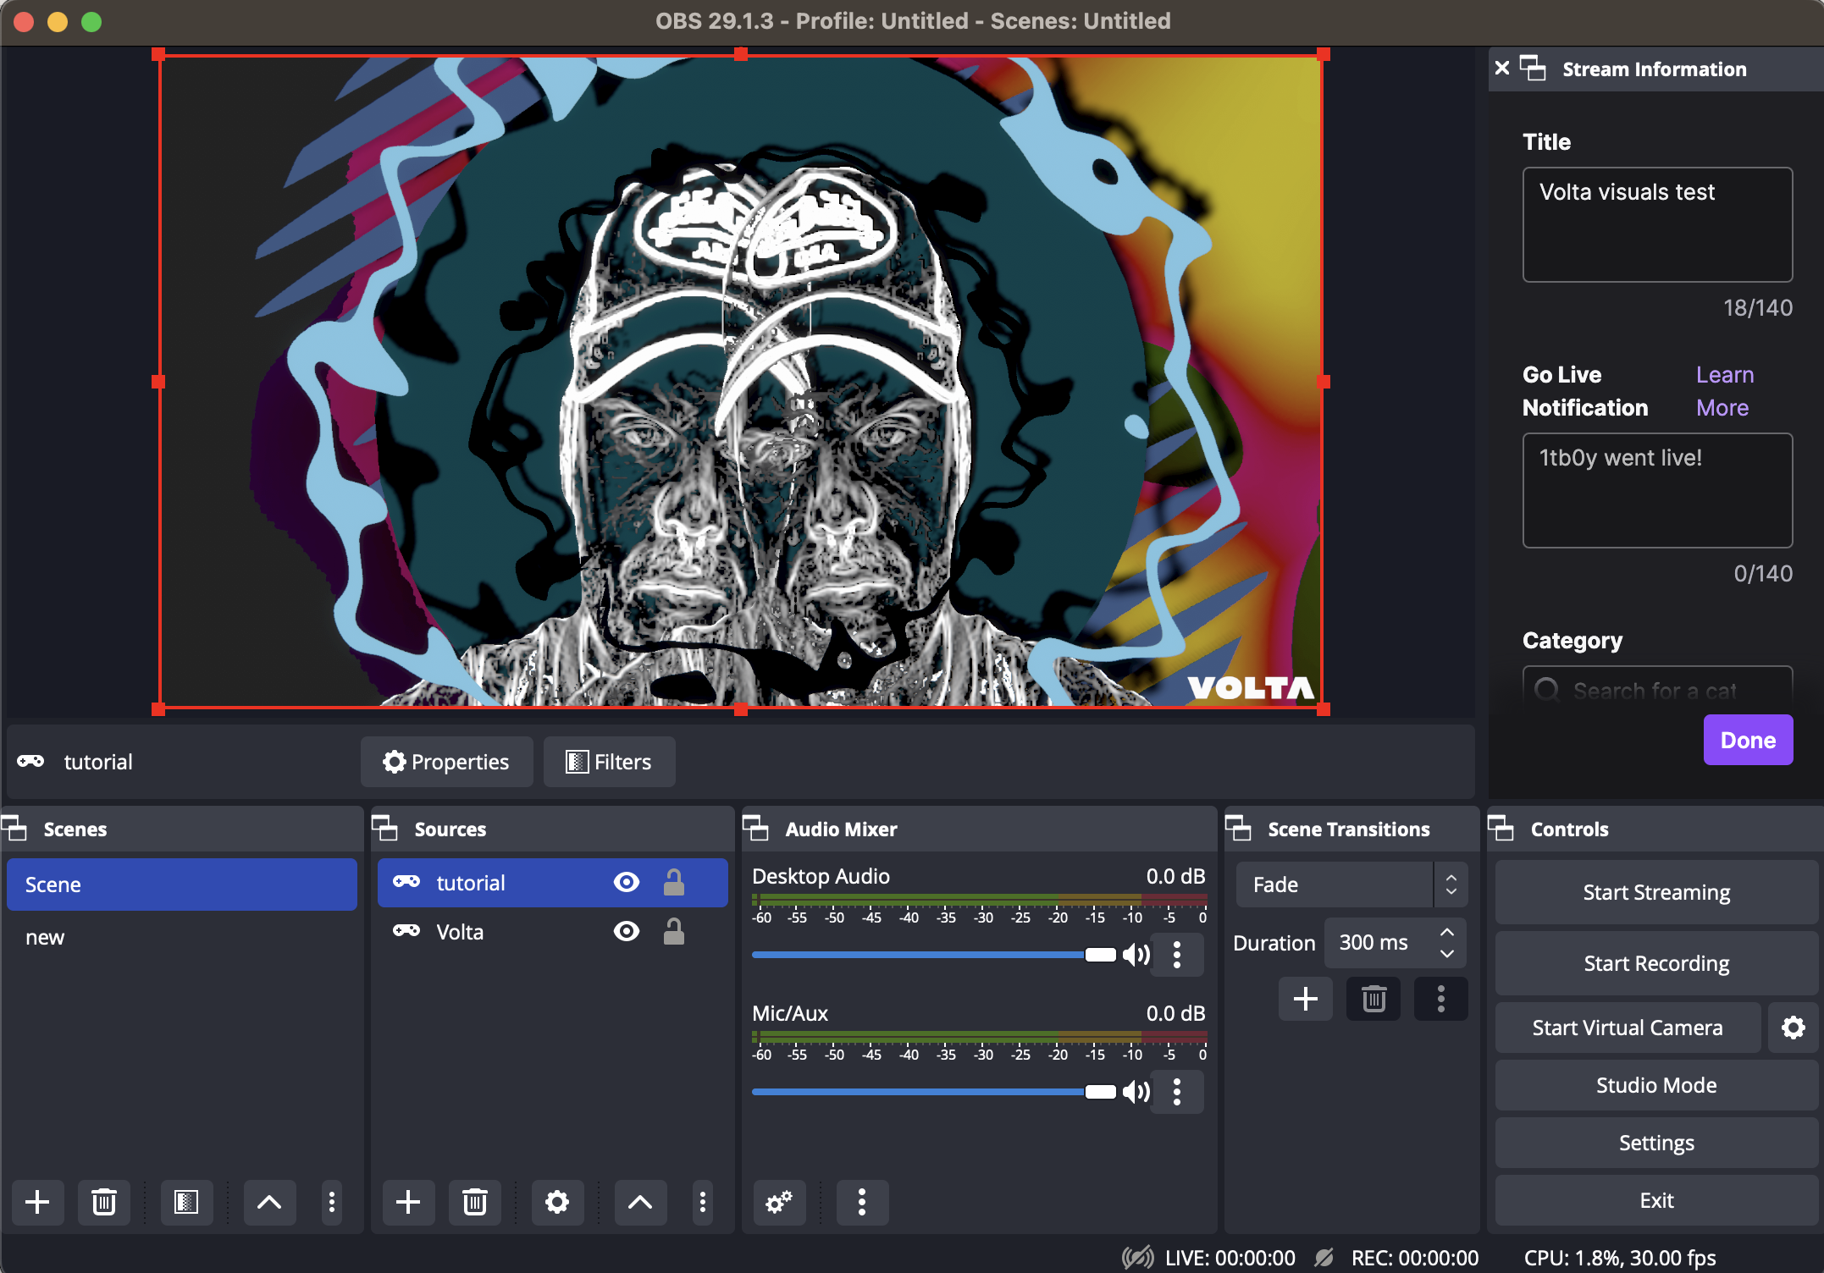Screen dimensions: 1824x1273
Task: Open Filters for tutorial source
Action: click(609, 762)
